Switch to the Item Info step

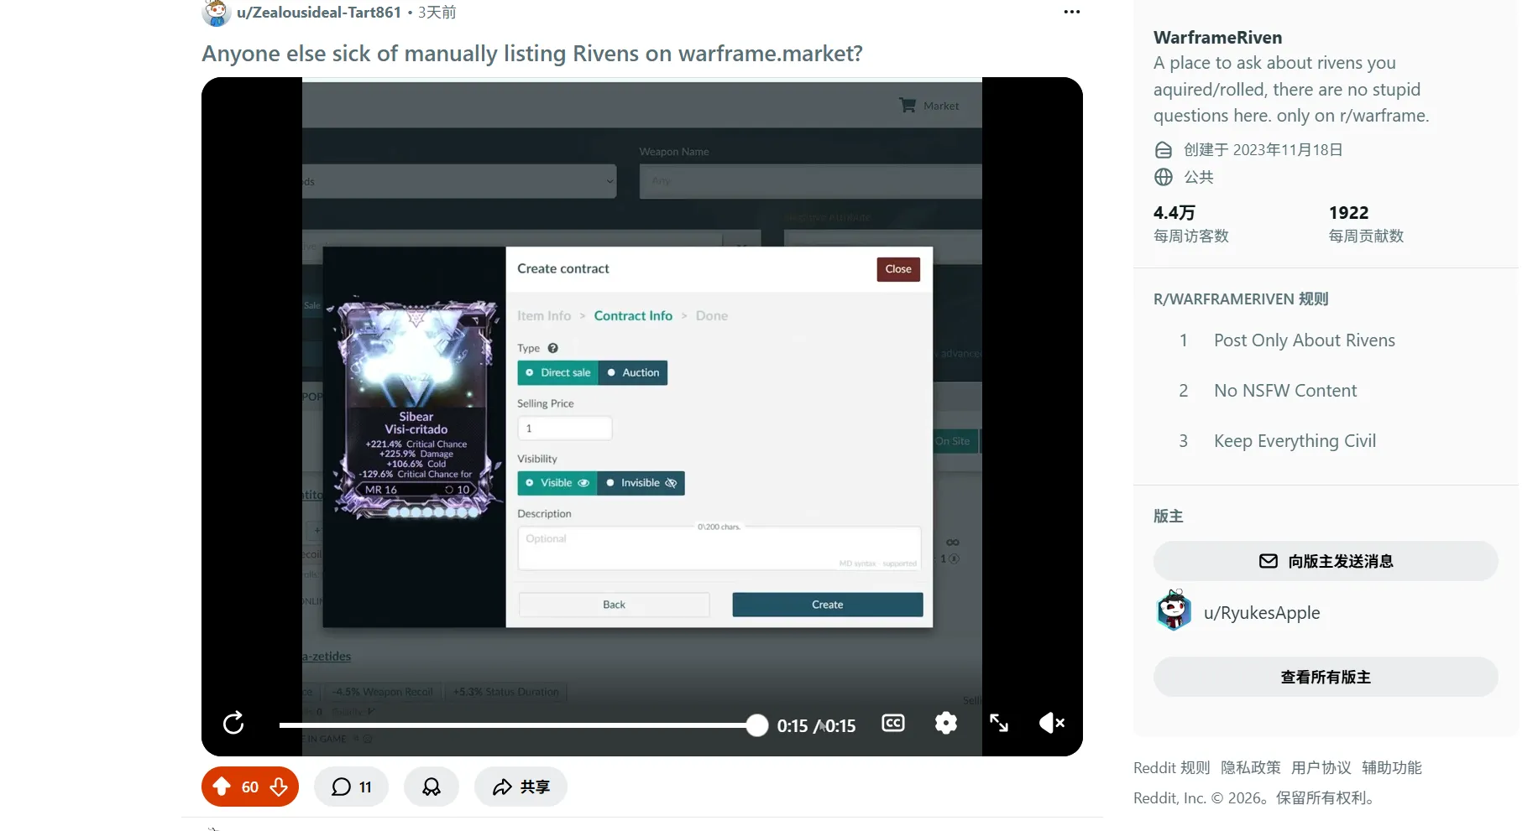click(543, 315)
